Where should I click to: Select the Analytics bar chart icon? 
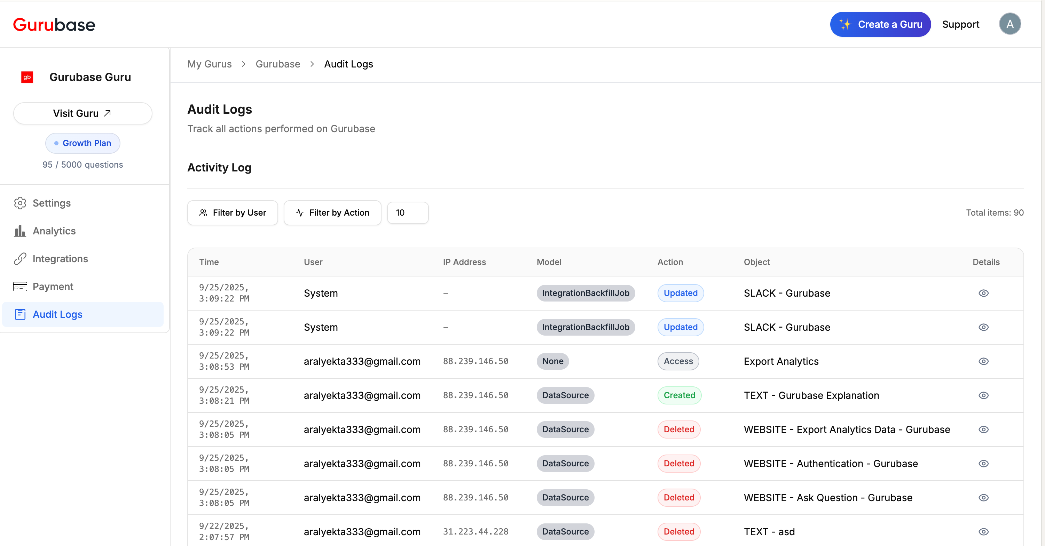click(20, 231)
